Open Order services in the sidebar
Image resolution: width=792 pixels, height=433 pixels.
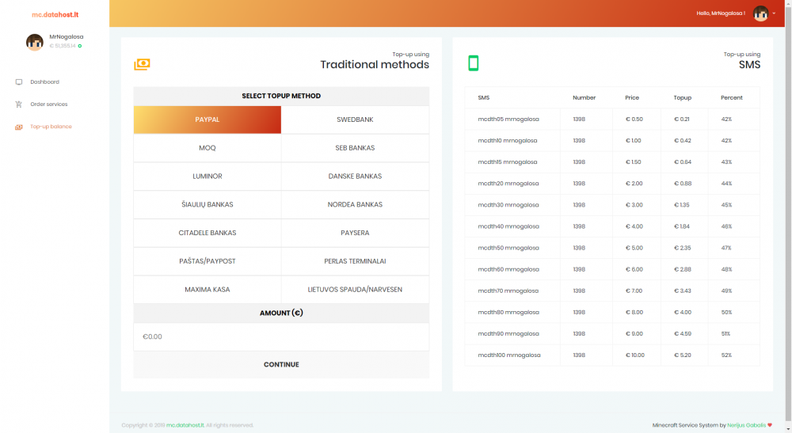(x=49, y=104)
